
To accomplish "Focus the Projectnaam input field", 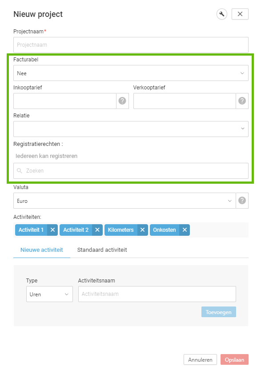I will tap(131, 45).
